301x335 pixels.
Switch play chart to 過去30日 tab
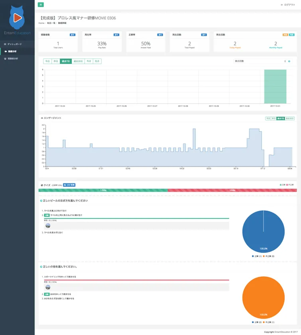(x=78, y=61)
